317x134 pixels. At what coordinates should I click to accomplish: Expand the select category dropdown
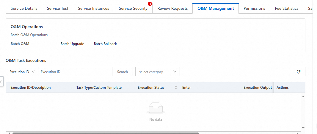pyautogui.click(x=157, y=72)
